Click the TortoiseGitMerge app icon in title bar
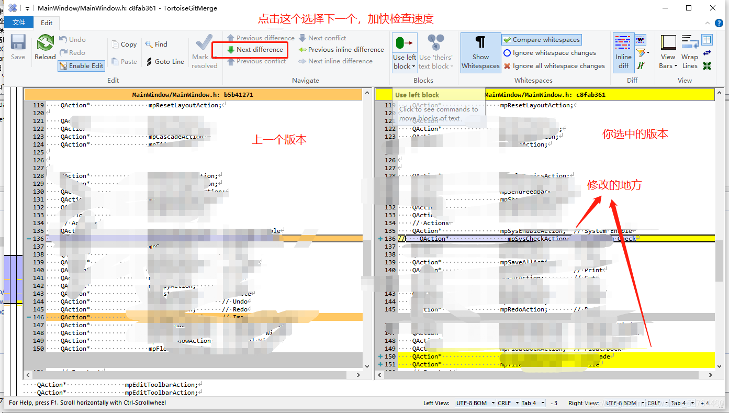Screen dimensions: 729x413 pos(12,8)
